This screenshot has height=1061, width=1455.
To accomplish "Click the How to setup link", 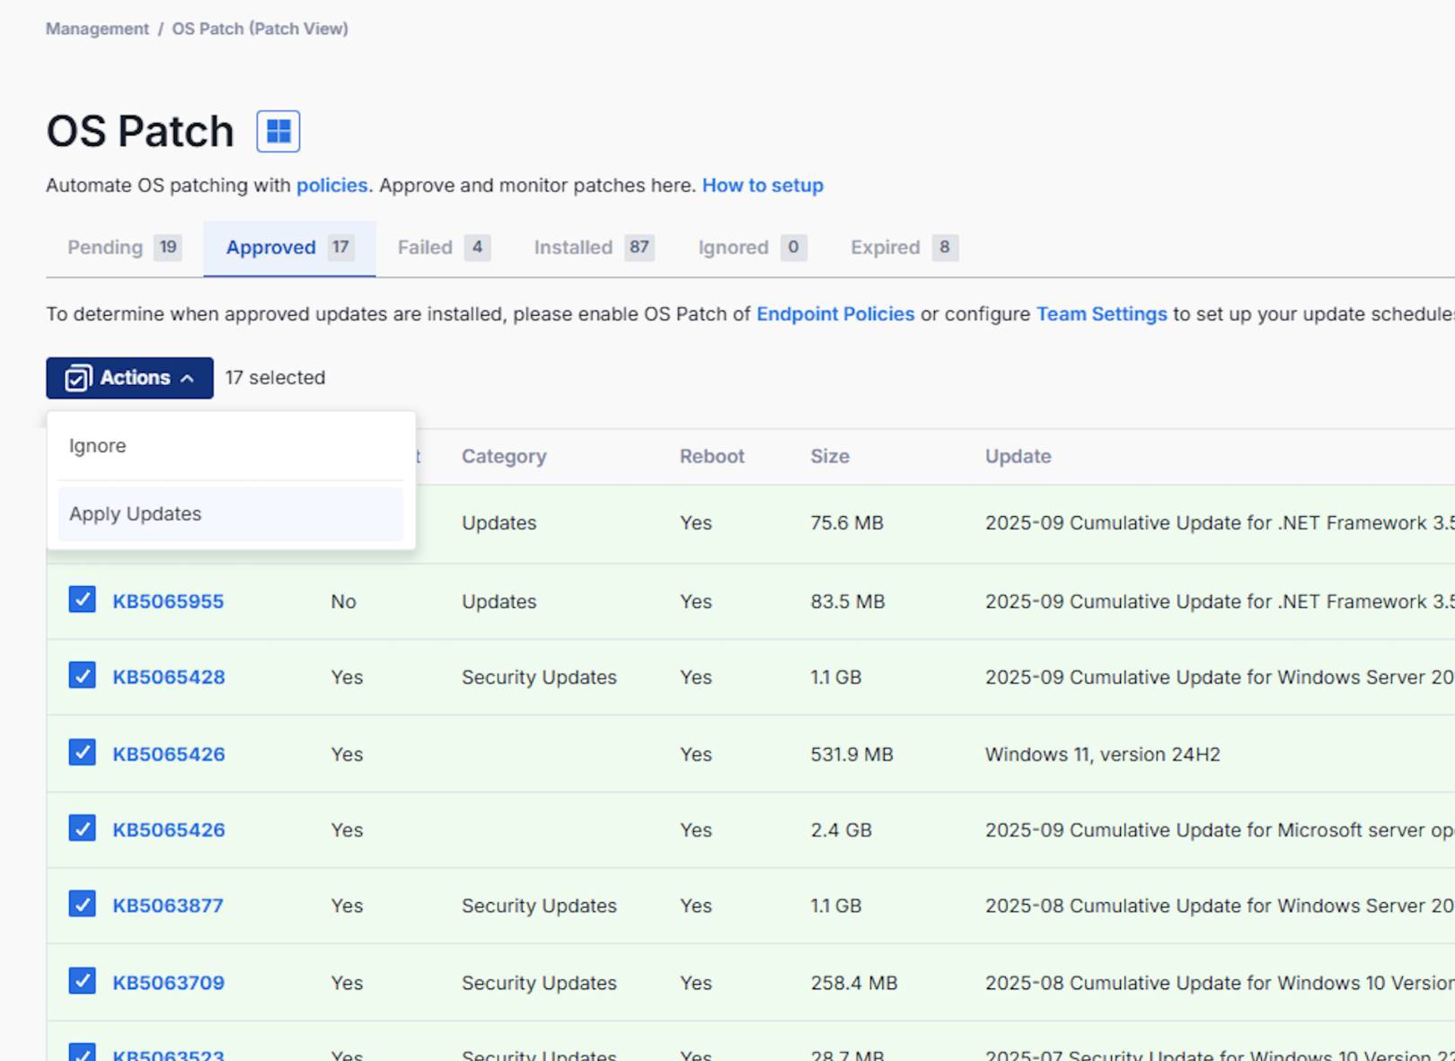I will click(763, 185).
